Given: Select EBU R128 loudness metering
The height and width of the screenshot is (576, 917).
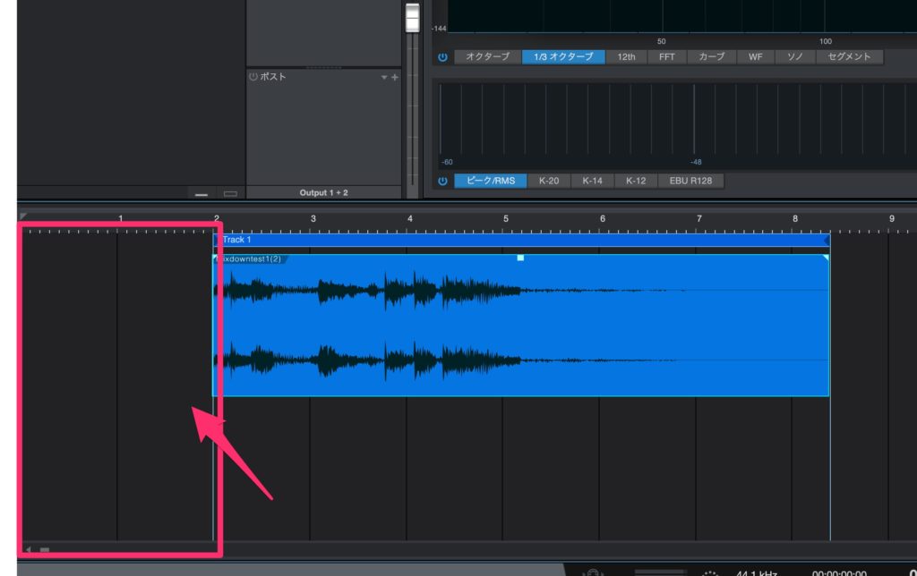Looking at the screenshot, I should (x=692, y=182).
